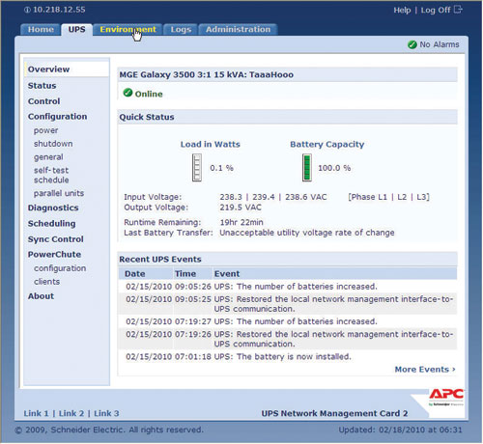The width and height of the screenshot is (483, 444).
Task: Click the No Alarms status text
Action: coord(440,44)
